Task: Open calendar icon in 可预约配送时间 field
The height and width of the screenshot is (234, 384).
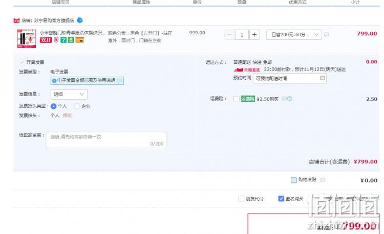Action: [322, 78]
